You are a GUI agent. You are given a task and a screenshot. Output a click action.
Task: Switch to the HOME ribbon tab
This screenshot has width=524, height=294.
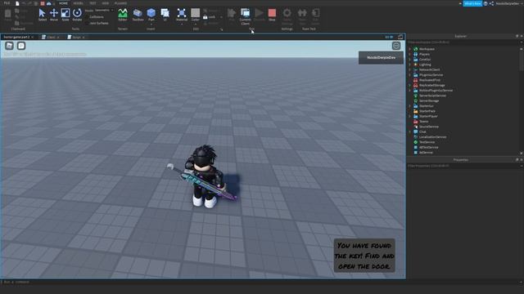[64, 3]
